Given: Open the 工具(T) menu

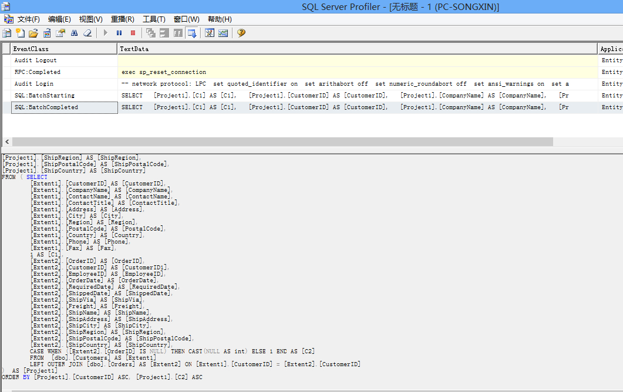Looking at the screenshot, I should click(154, 19).
